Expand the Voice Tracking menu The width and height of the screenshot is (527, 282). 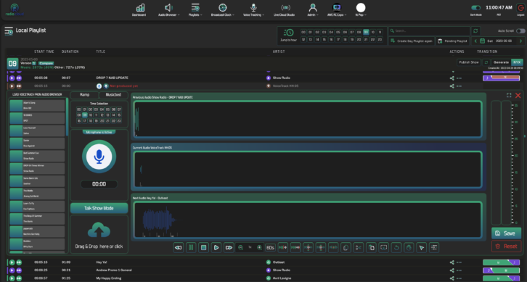tap(253, 9)
